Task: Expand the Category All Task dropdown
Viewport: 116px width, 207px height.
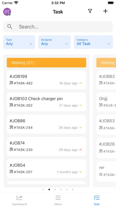Action: click(93, 42)
